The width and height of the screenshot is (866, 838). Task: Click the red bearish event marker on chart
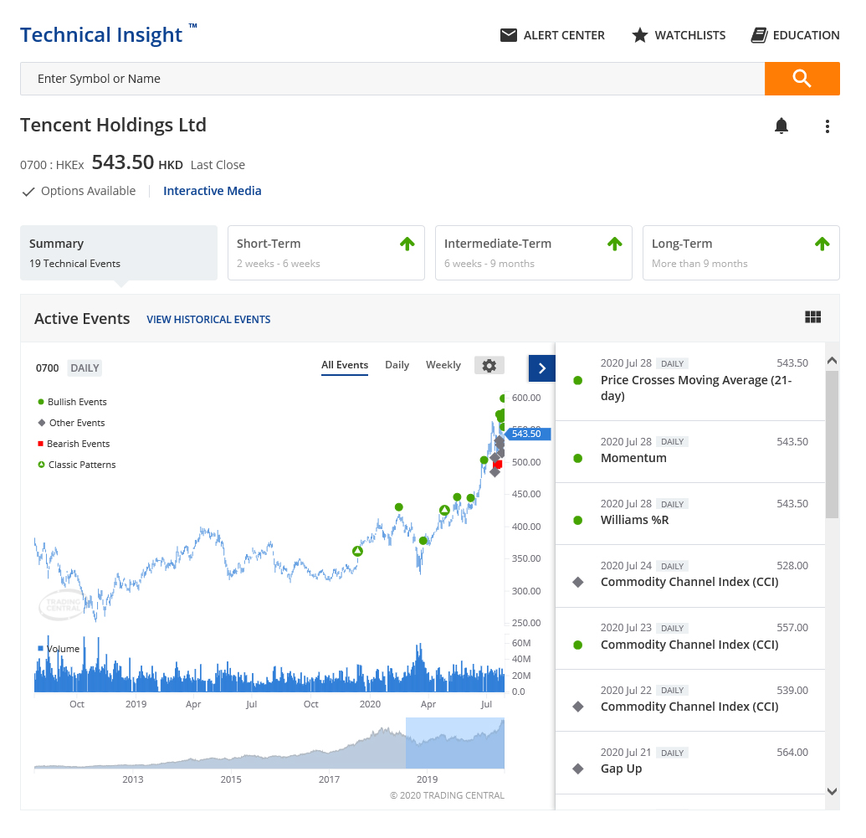(x=498, y=465)
